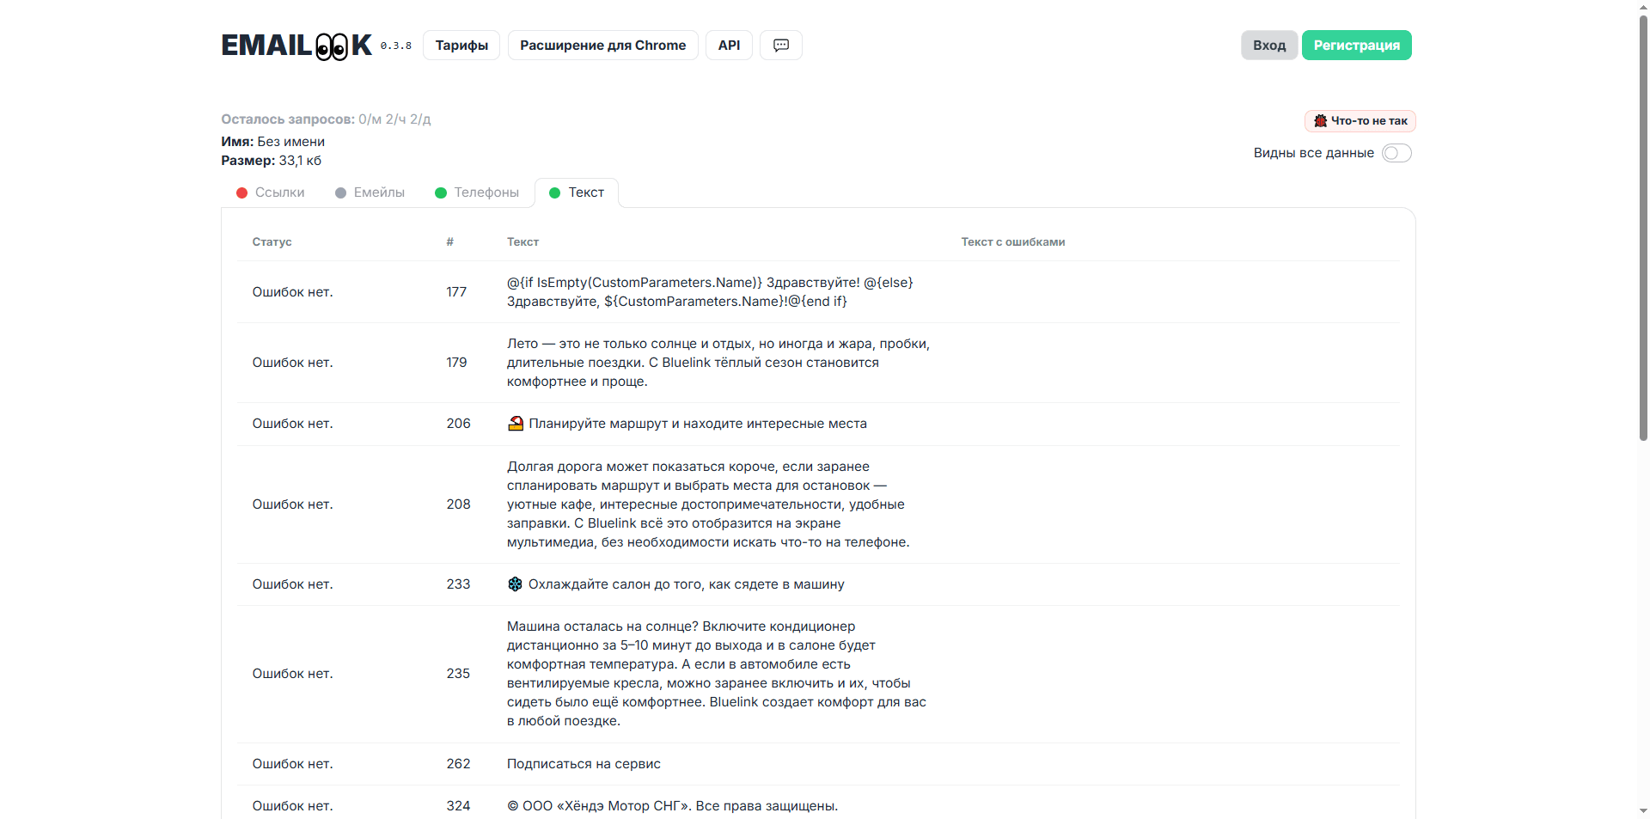Click 'Ошибок нет.' status in row 324

click(x=293, y=806)
